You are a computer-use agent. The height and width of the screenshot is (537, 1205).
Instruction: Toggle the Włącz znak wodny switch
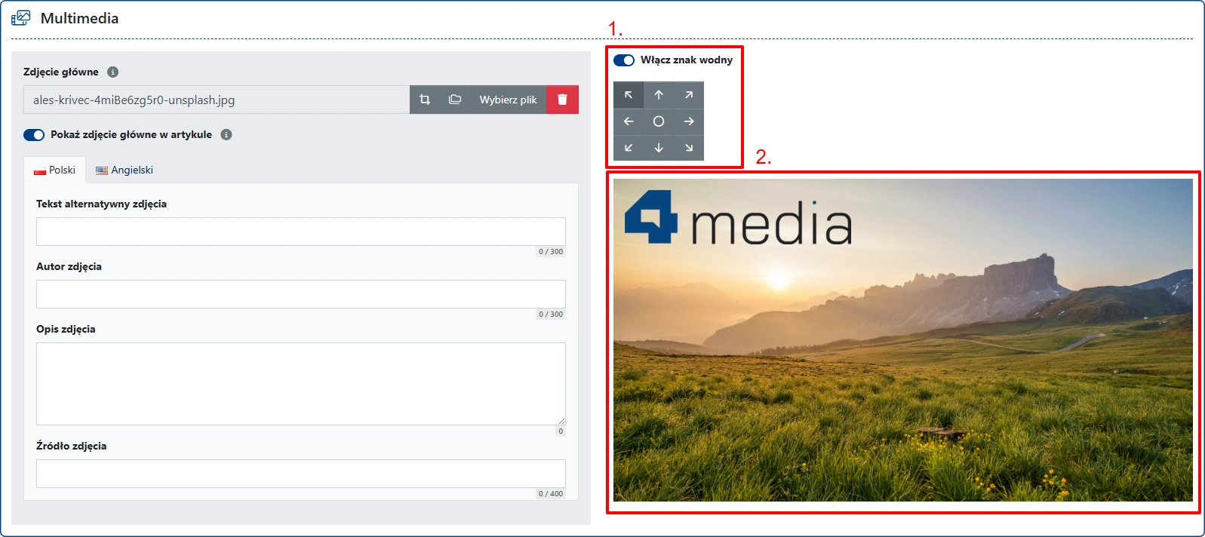tap(624, 60)
